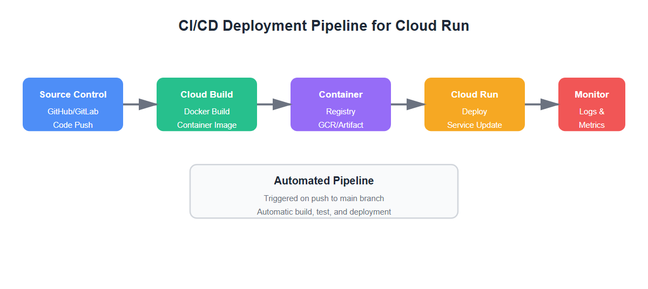Click the Service Update text label
The image size is (648, 289).
pyautogui.click(x=475, y=125)
